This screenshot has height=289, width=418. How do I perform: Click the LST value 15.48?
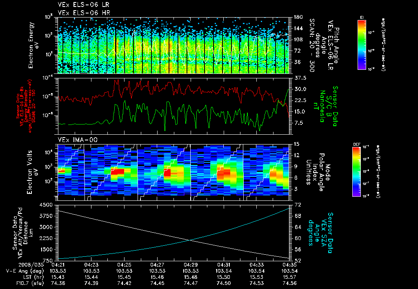click(190, 277)
